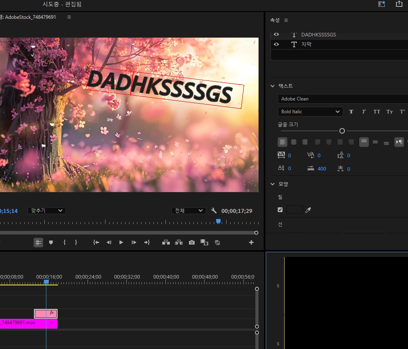Open the wrench settings in Program monitor
This screenshot has width=408, height=349.
(x=214, y=211)
